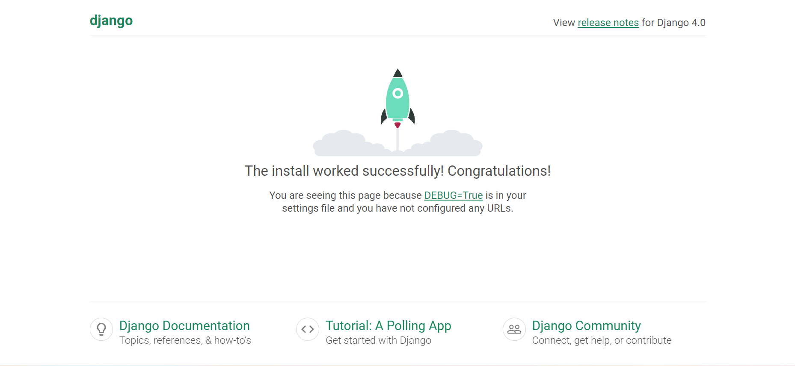
Task: Click the django logo
Action: click(111, 20)
